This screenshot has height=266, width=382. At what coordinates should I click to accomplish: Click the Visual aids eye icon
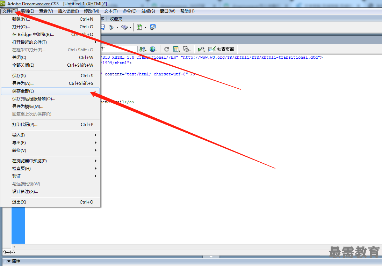click(187, 49)
